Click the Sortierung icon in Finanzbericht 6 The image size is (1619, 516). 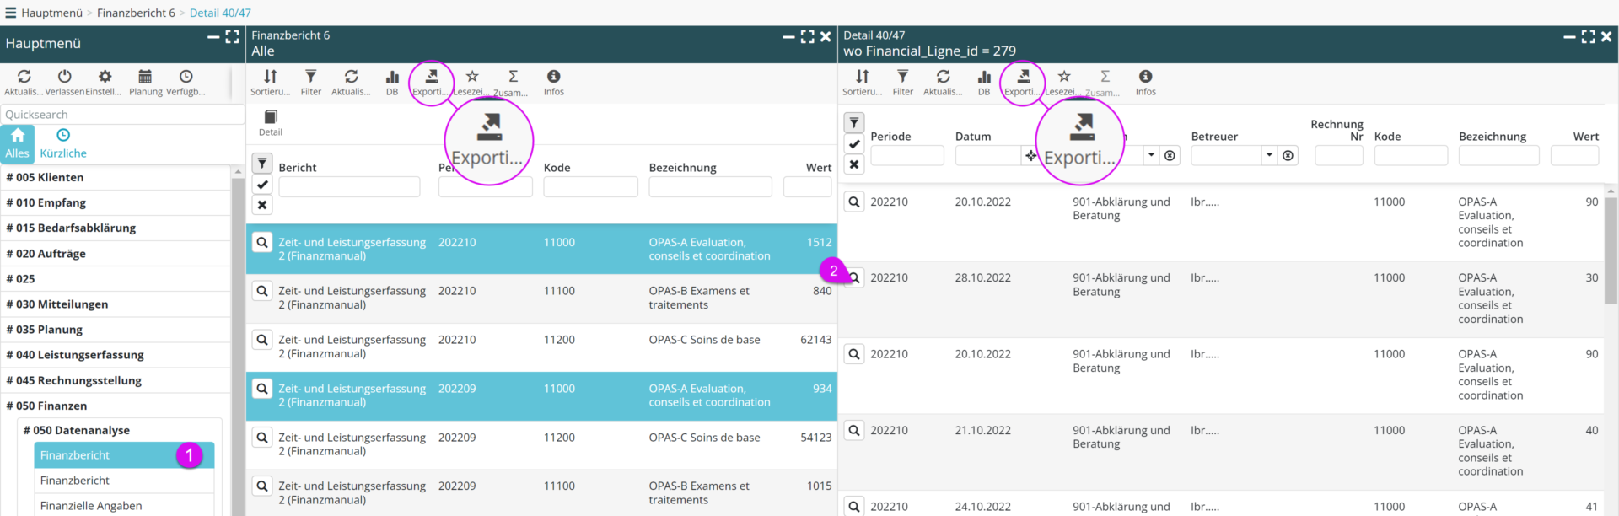pyautogui.click(x=270, y=82)
